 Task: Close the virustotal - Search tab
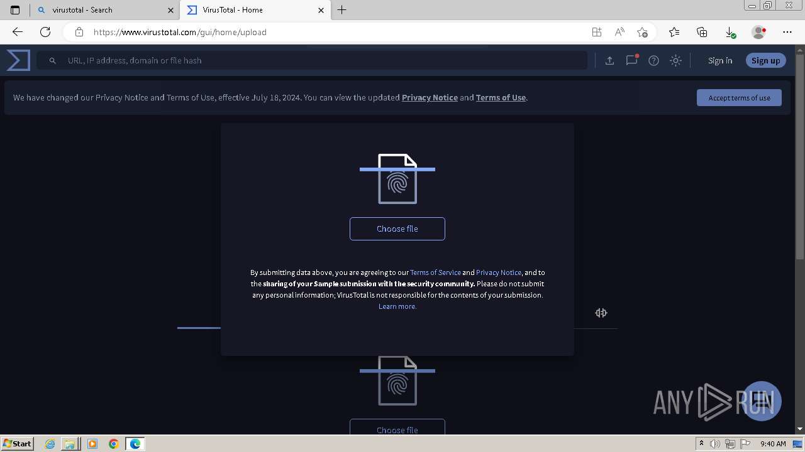(x=170, y=10)
